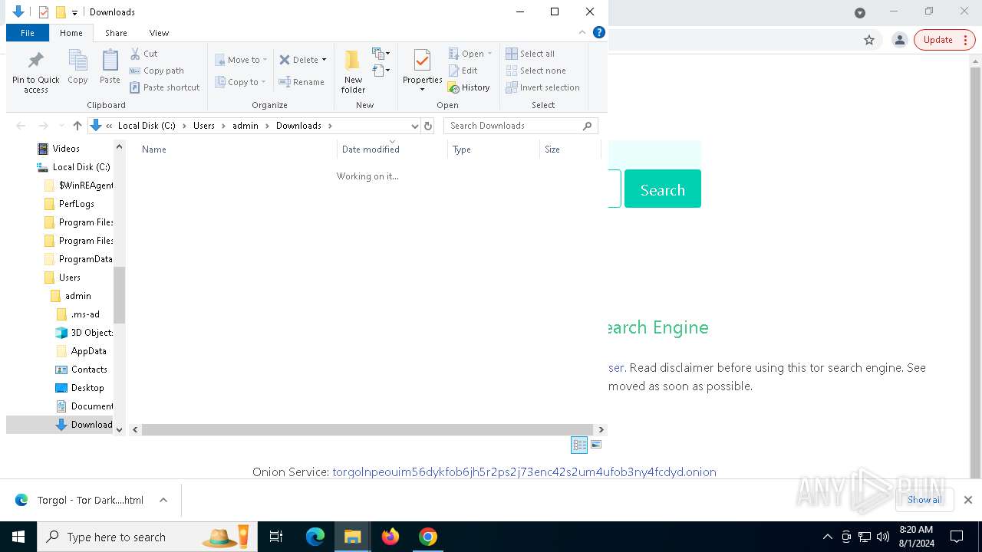Sort by Date modified column header
The width and height of the screenshot is (982, 552).
coord(392,149)
